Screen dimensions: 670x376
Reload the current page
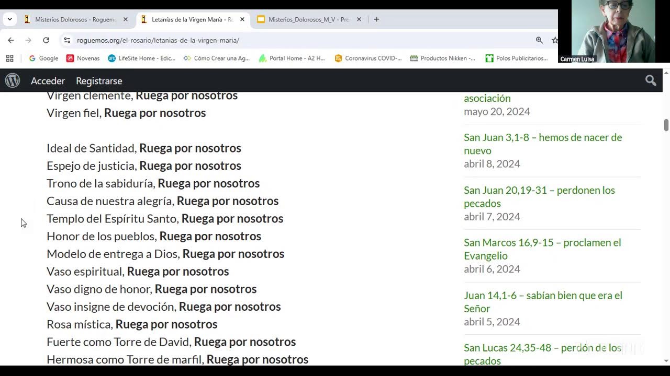(46, 40)
